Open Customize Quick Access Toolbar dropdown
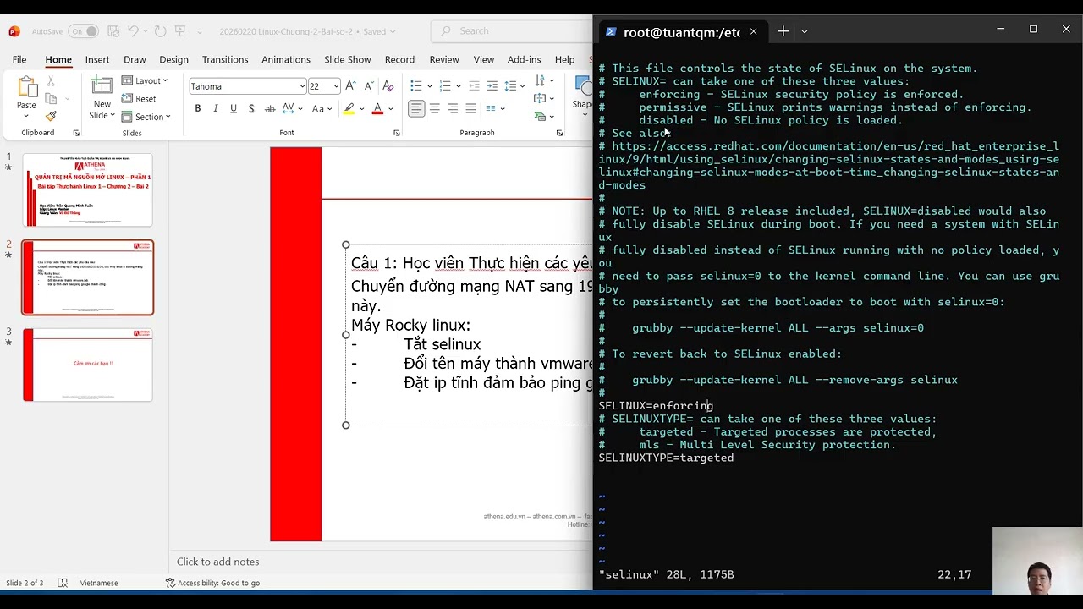Viewport: 1083px width, 609px height. click(x=200, y=31)
